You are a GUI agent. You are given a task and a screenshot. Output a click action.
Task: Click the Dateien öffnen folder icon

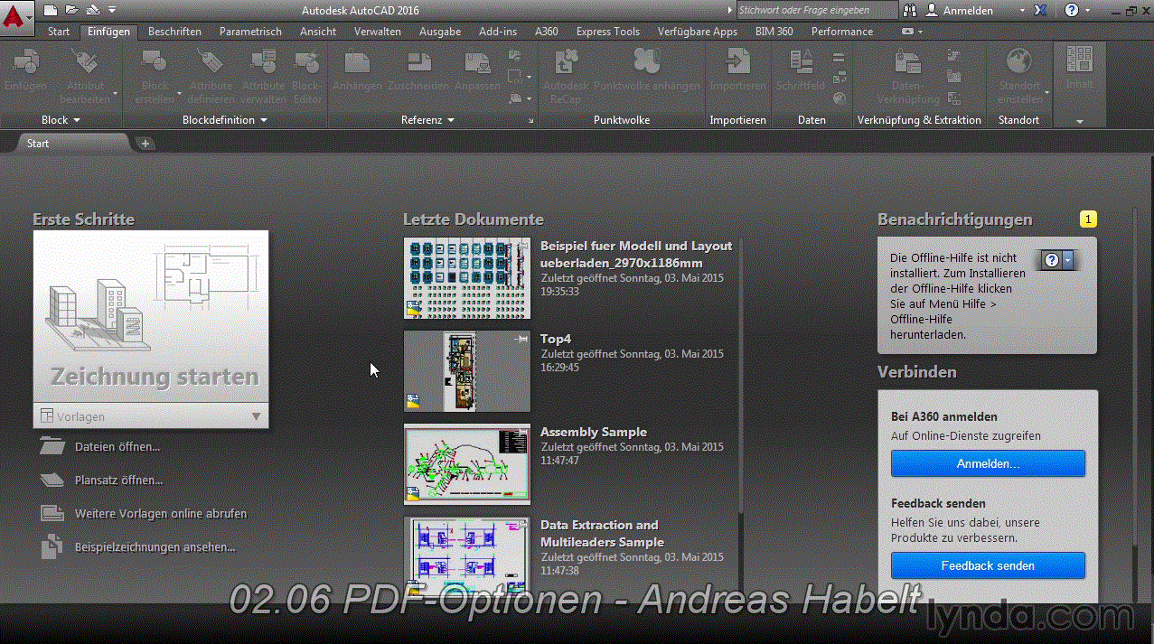(52, 446)
